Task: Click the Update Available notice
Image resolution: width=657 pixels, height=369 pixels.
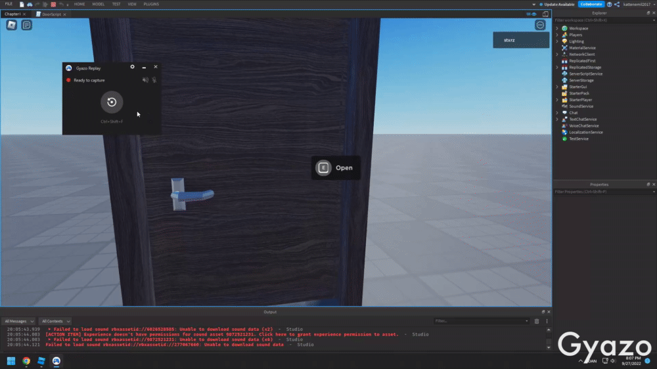Action: click(x=557, y=4)
